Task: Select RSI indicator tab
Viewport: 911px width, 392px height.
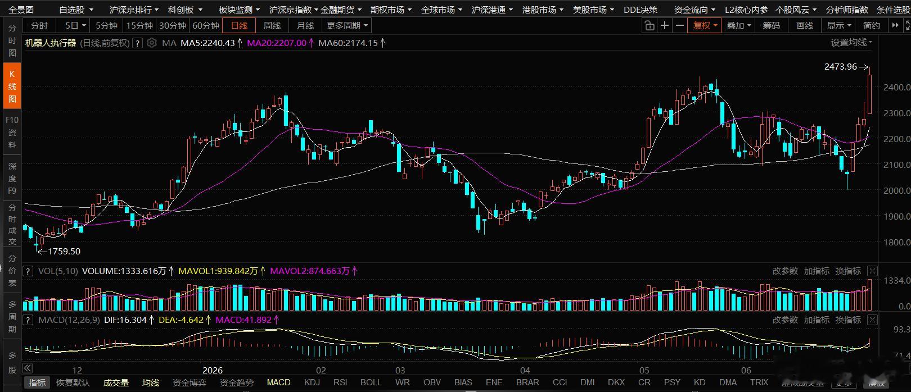Action: click(x=340, y=382)
